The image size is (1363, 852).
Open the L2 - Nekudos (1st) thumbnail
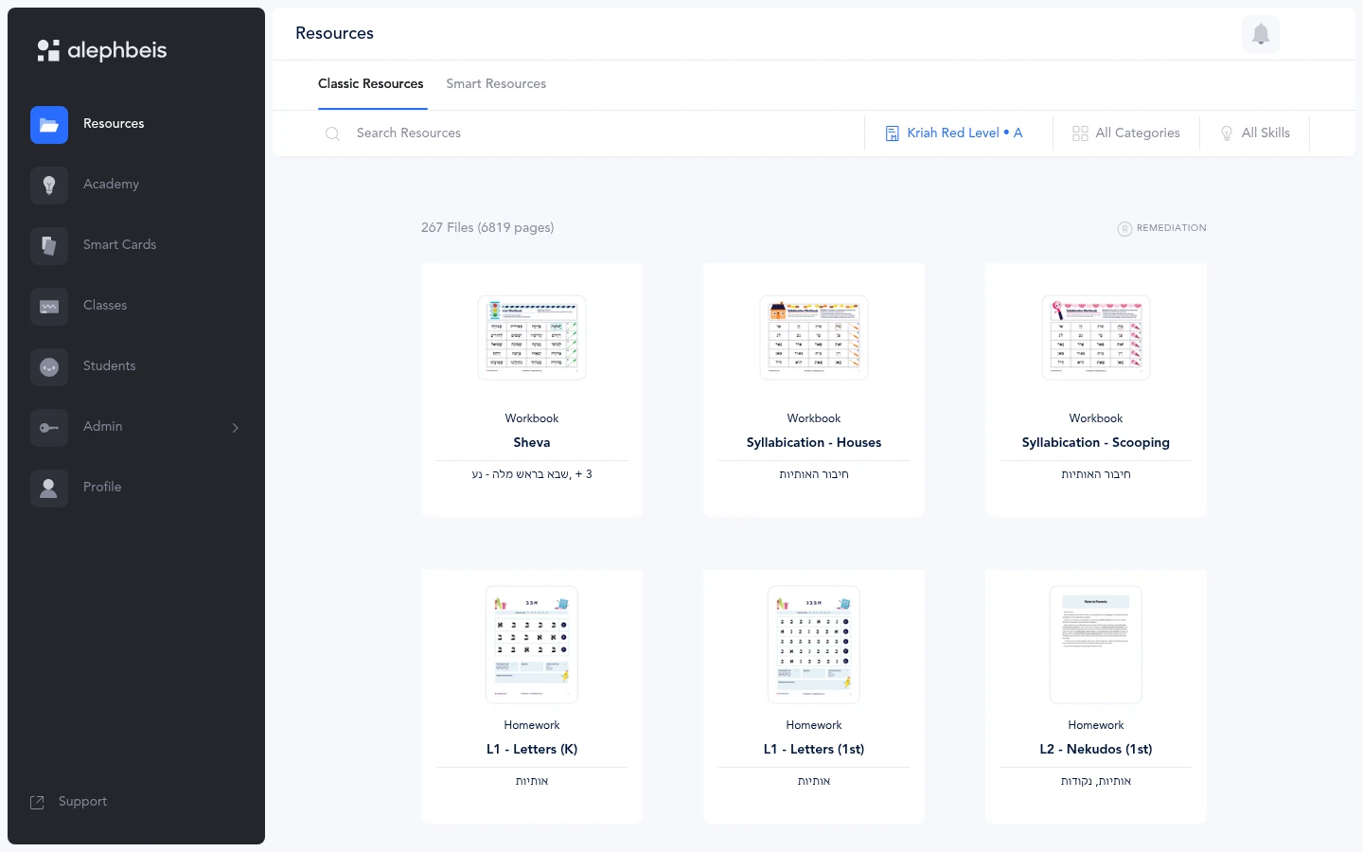click(1096, 645)
